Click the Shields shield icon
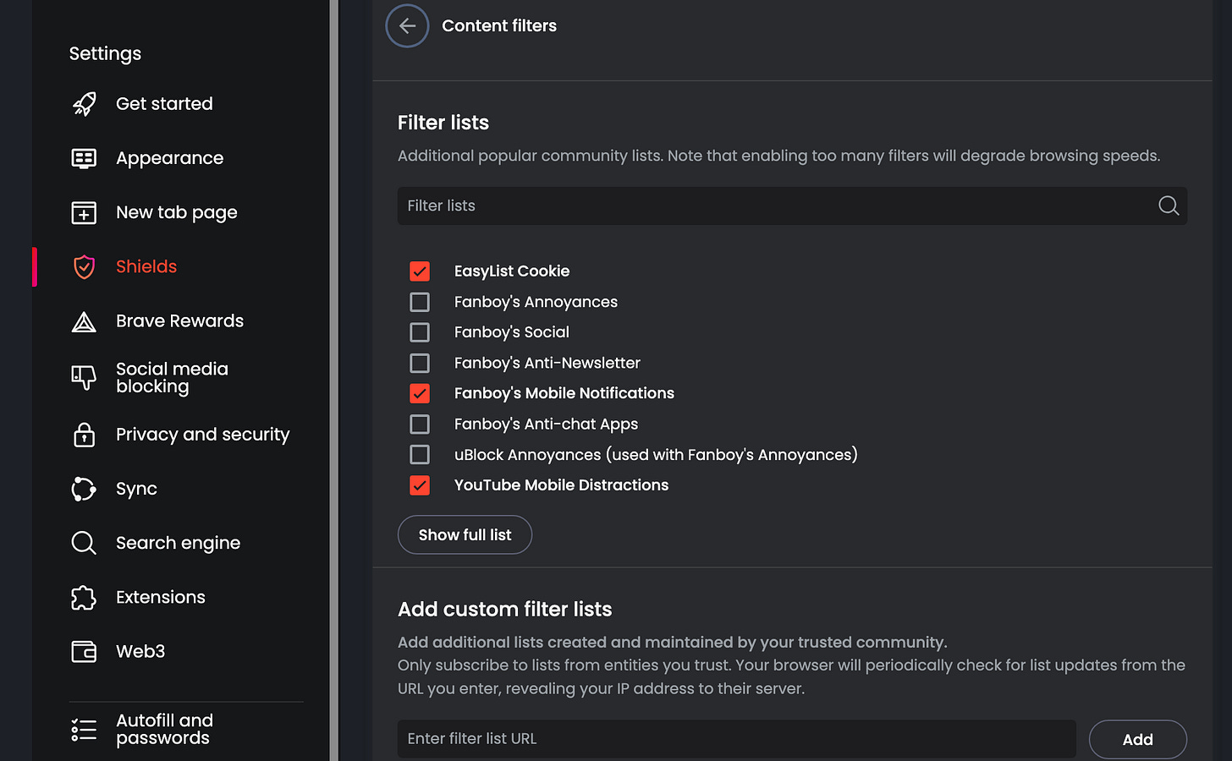This screenshot has height=761, width=1232. (84, 267)
